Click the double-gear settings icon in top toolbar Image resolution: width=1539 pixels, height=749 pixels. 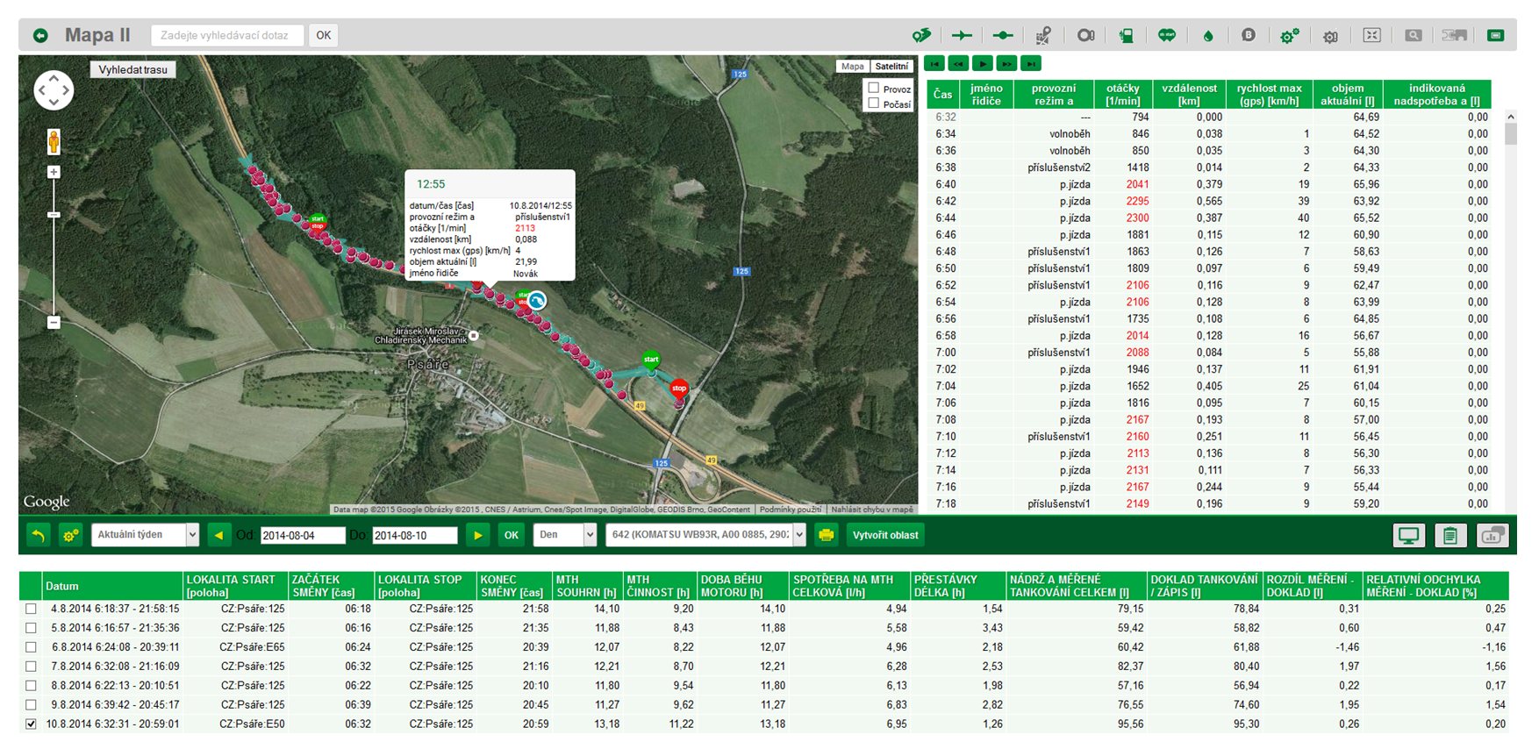coord(1289,36)
